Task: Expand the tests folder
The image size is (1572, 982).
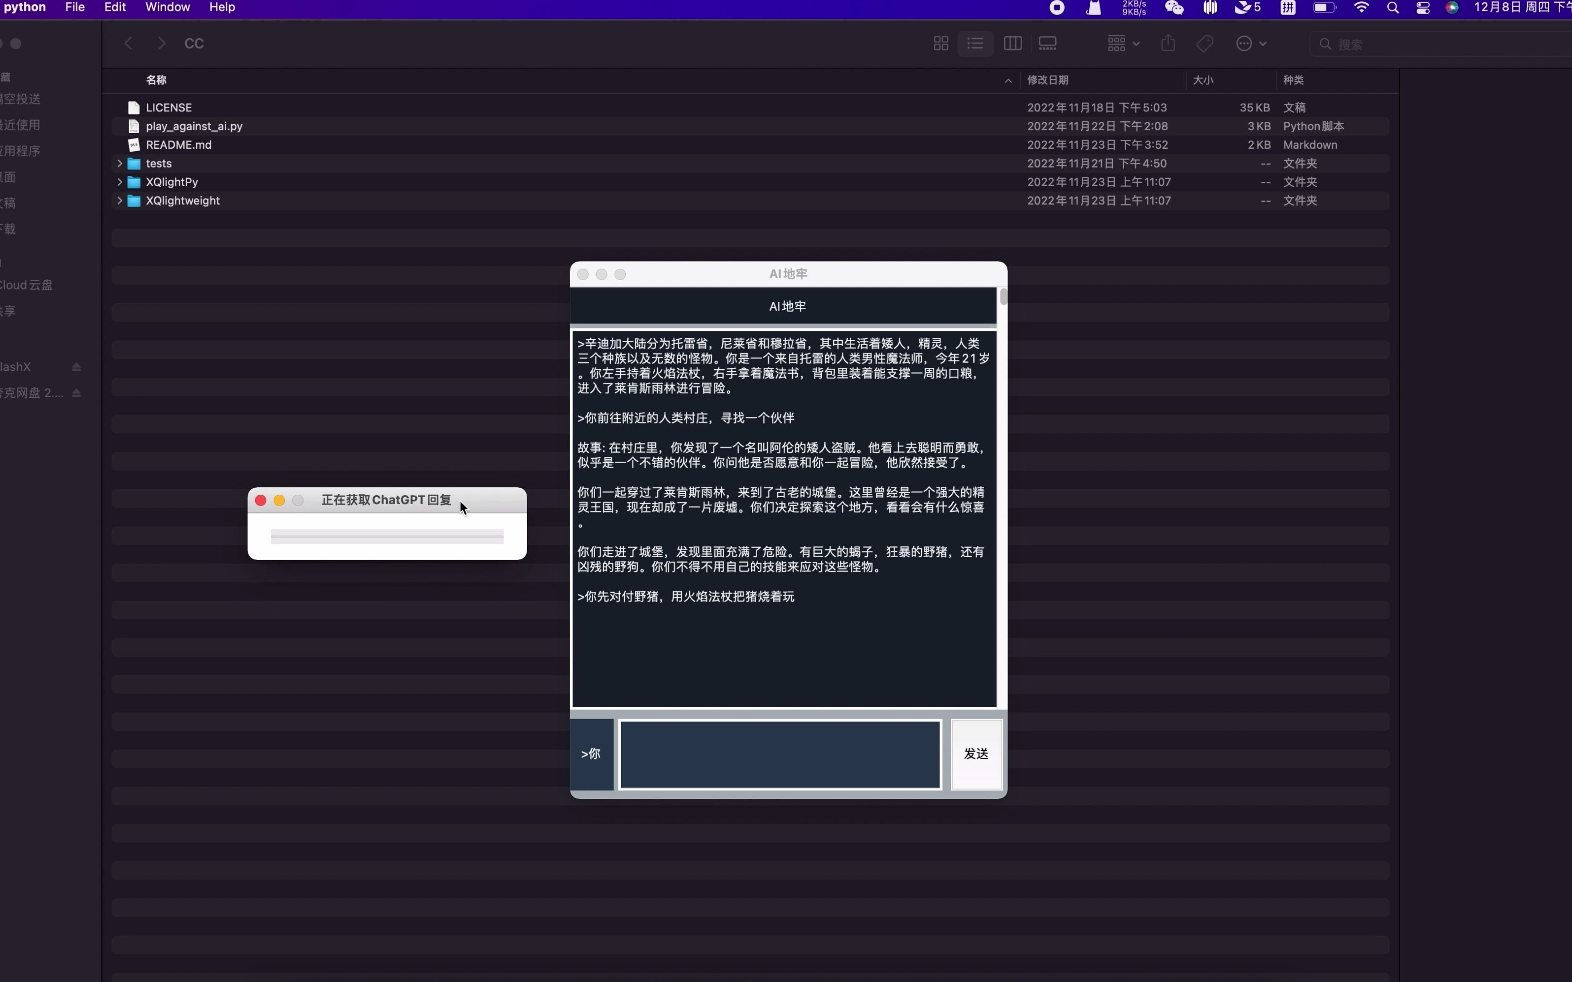Action: [120, 163]
